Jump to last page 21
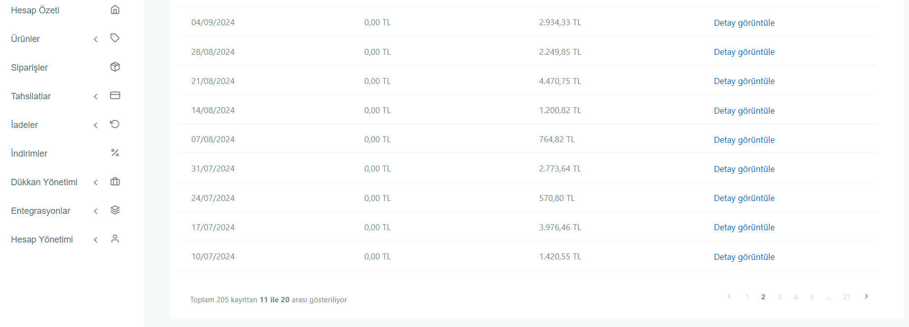 pos(847,297)
